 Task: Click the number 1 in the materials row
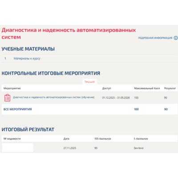click(5, 58)
